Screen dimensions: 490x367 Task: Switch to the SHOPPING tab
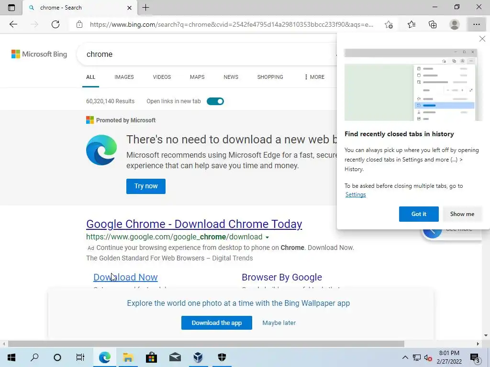tap(270, 77)
